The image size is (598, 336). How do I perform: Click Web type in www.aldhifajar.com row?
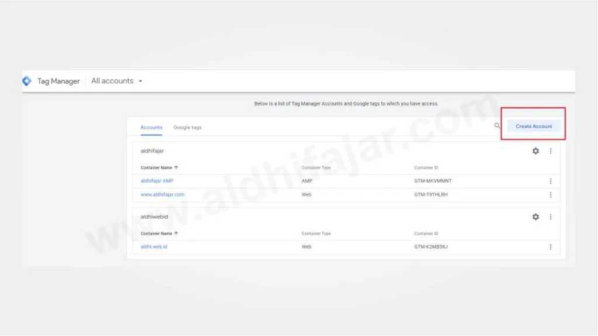click(x=306, y=195)
